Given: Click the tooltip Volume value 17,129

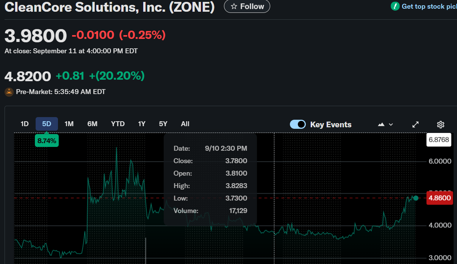Looking at the screenshot, I should [x=238, y=211].
